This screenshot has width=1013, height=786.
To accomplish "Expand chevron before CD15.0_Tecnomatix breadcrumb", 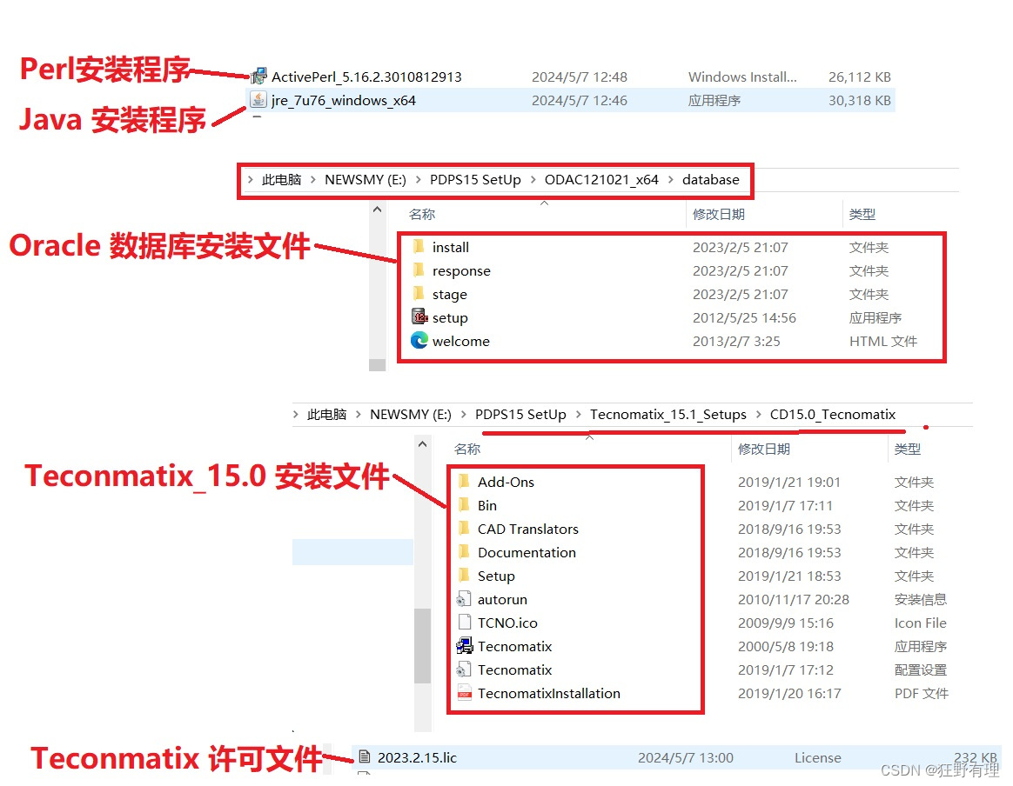I will click(x=759, y=414).
